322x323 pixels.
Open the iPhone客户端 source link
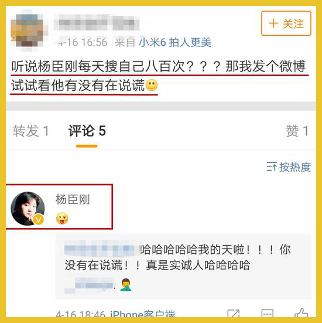tap(143, 314)
